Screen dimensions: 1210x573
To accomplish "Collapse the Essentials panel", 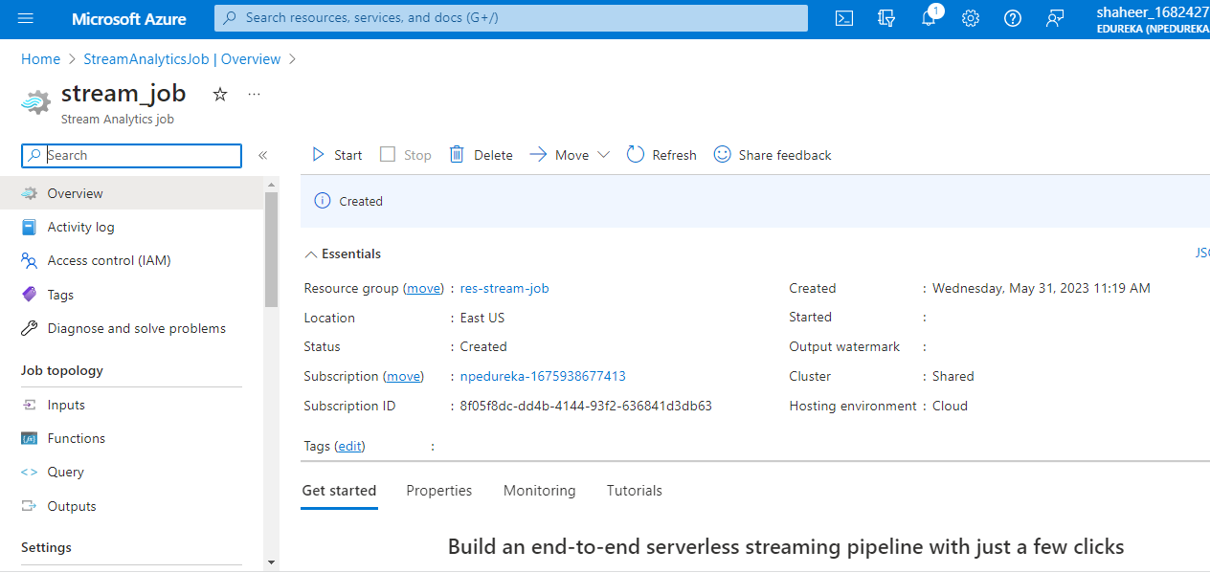I will (x=342, y=253).
